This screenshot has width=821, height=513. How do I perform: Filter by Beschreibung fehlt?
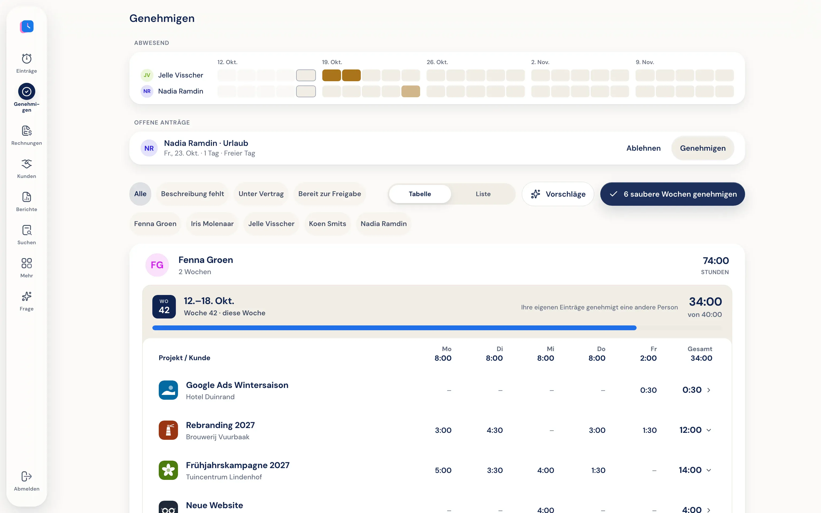pyautogui.click(x=192, y=194)
